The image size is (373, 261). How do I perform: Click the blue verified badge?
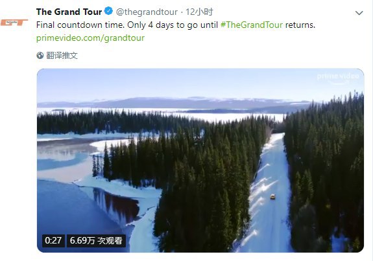[x=109, y=11]
